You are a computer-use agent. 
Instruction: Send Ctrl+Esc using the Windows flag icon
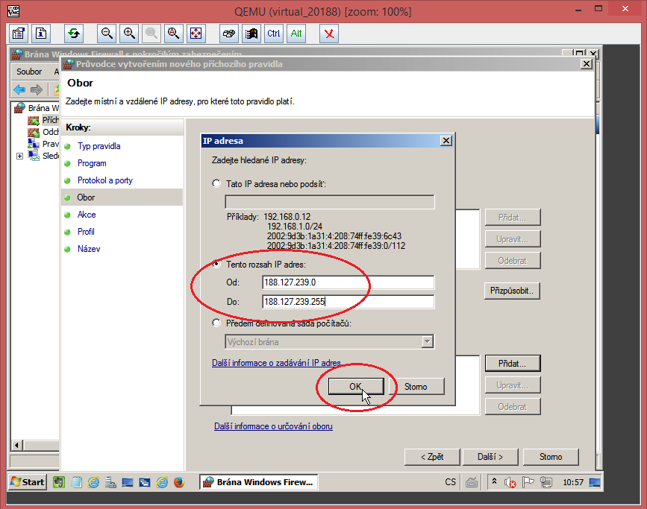(x=251, y=34)
